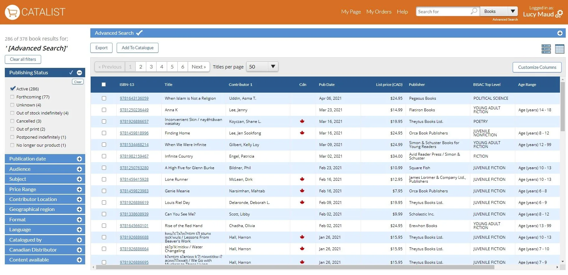Click maple leaf icon in Louis Riel Day row
This screenshot has width=568, height=275.
tap(302, 202)
